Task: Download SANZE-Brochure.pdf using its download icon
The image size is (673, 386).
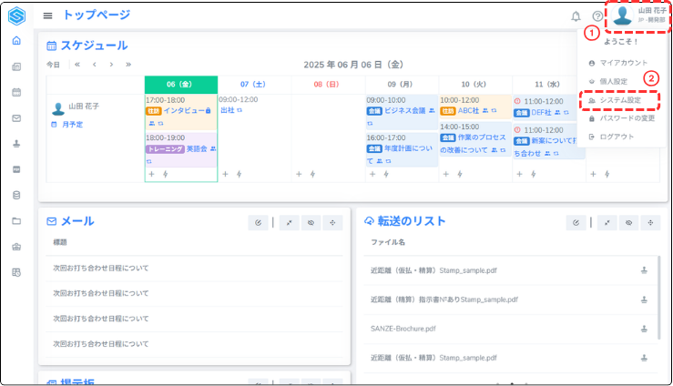Action: click(x=644, y=328)
